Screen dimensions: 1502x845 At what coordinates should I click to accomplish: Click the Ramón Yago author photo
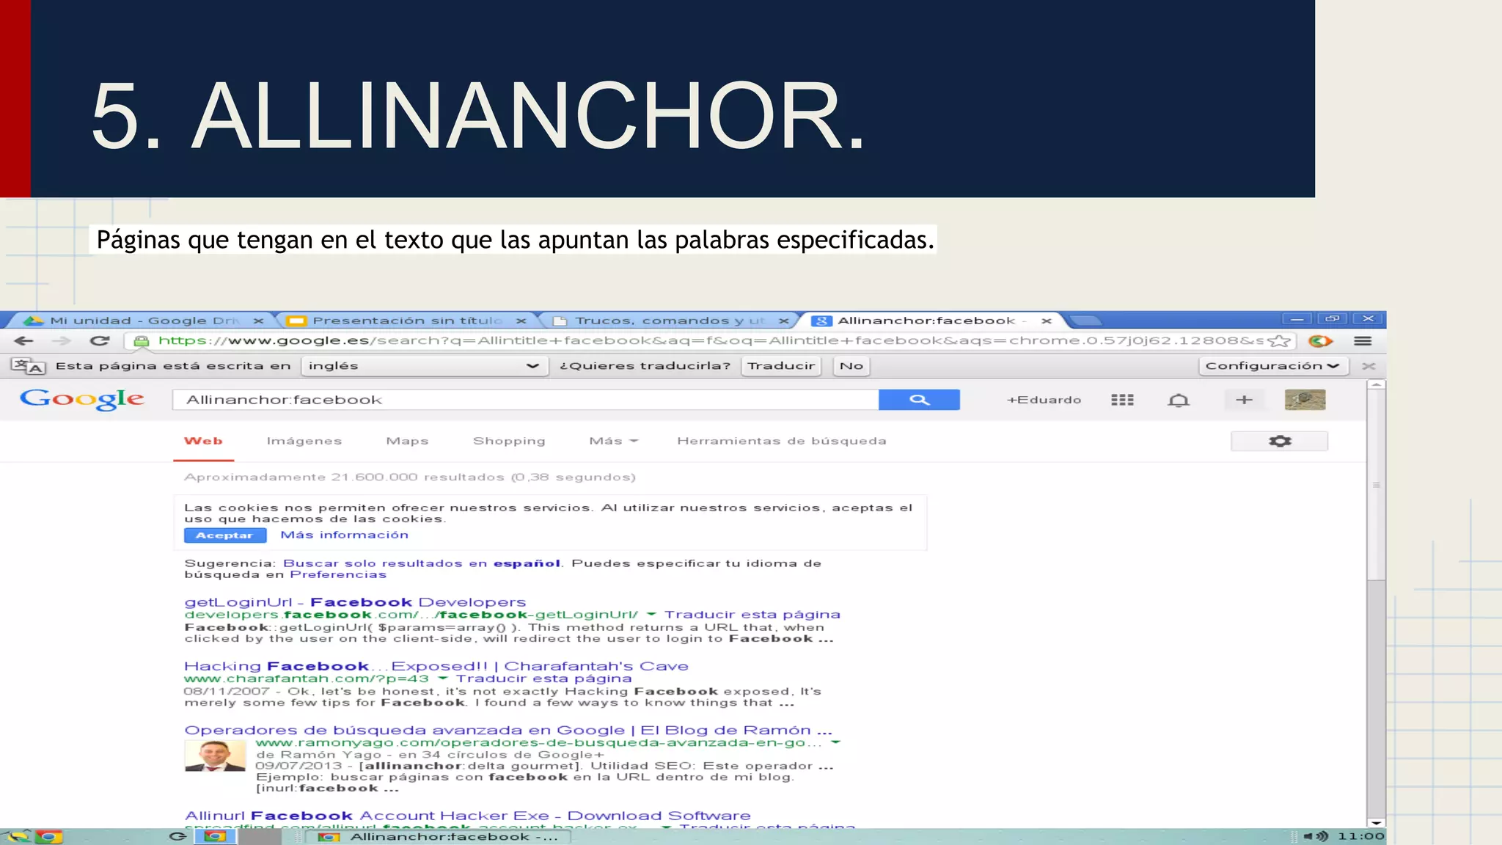pyautogui.click(x=215, y=756)
